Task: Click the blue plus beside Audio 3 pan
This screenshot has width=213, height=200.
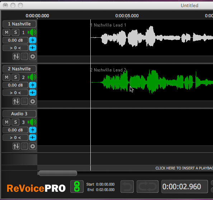Action: pyautogui.click(x=33, y=138)
